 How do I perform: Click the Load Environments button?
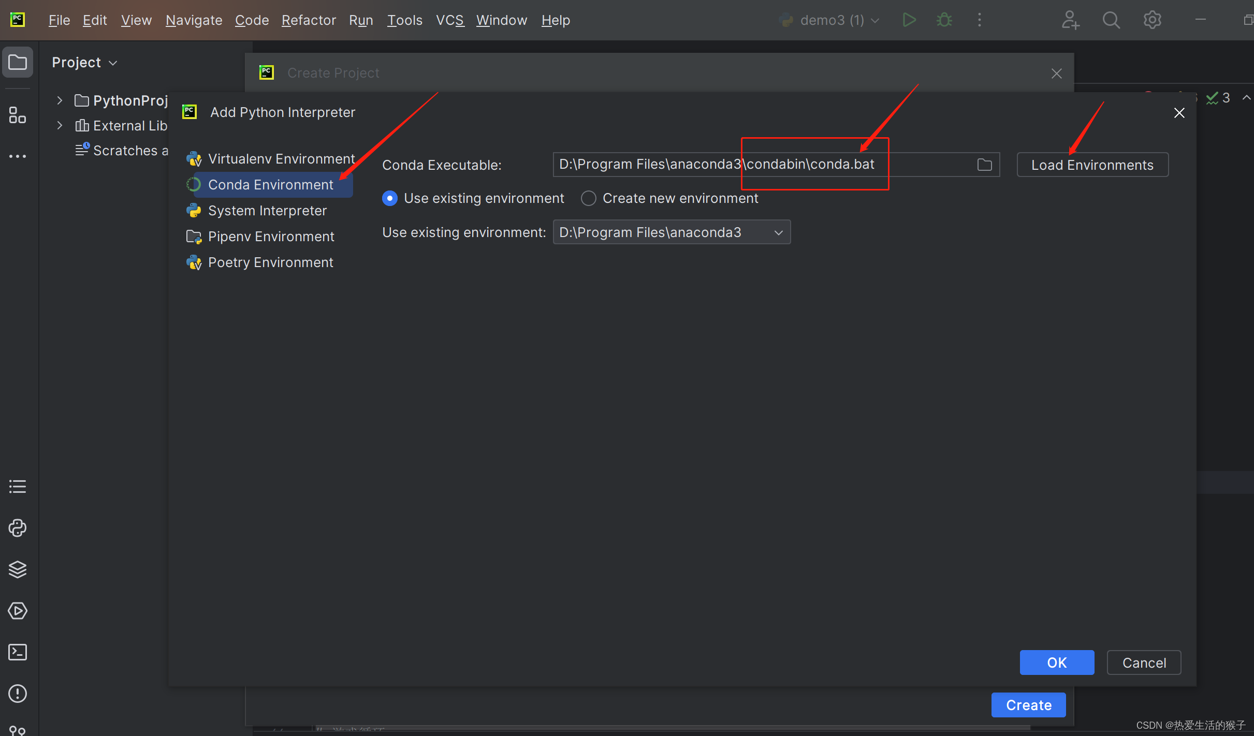point(1092,165)
